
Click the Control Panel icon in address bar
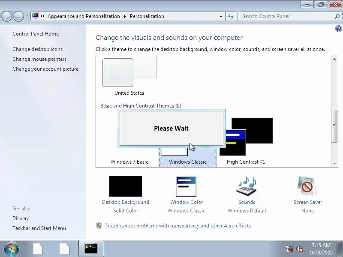[35, 16]
